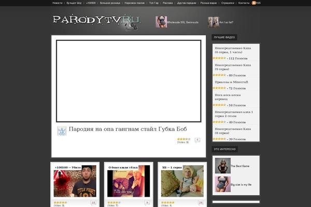Click the ЭТО ИНТЕРЕСНО sidebar heading
The width and height of the screenshot is (311, 207).
coord(225,149)
